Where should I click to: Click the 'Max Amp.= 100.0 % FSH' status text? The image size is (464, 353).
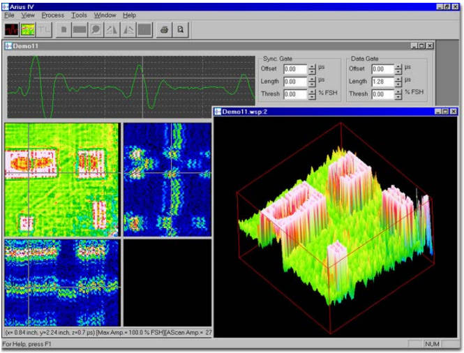(x=130, y=332)
